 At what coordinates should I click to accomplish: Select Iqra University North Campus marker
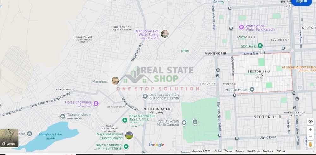[x=184, y=123]
